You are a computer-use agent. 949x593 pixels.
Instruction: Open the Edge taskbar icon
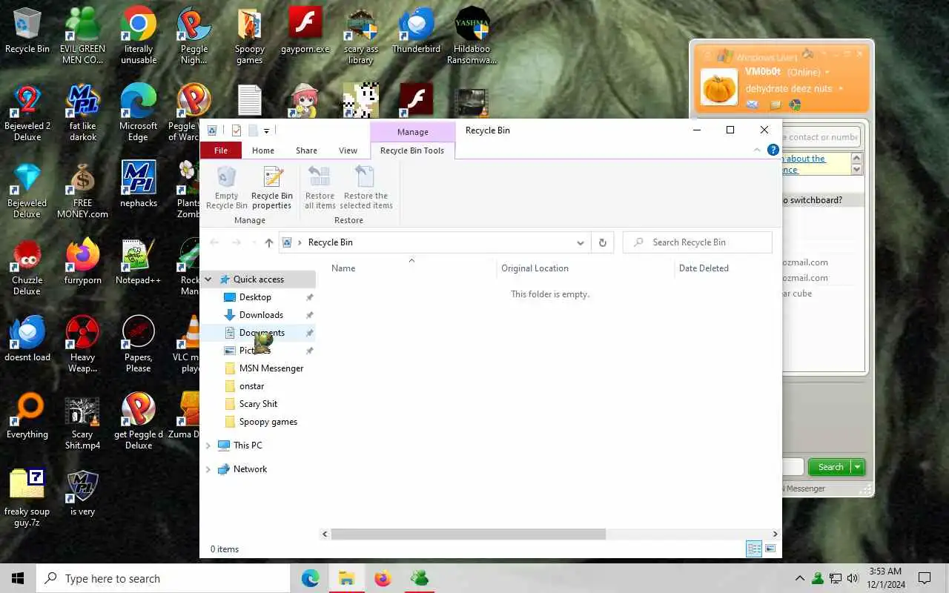tap(310, 578)
